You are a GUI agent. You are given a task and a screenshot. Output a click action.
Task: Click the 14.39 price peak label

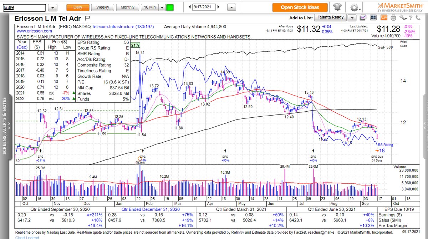pos(225,72)
